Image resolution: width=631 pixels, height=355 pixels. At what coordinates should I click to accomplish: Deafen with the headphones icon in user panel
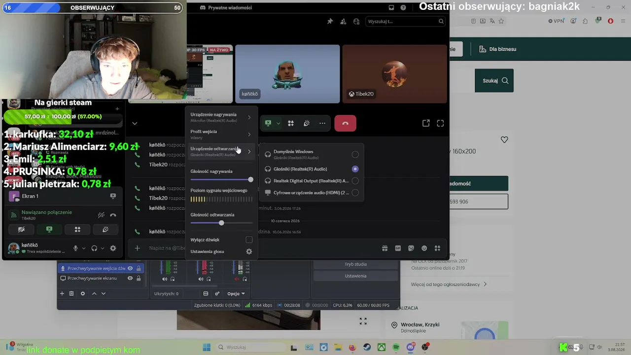(94, 248)
